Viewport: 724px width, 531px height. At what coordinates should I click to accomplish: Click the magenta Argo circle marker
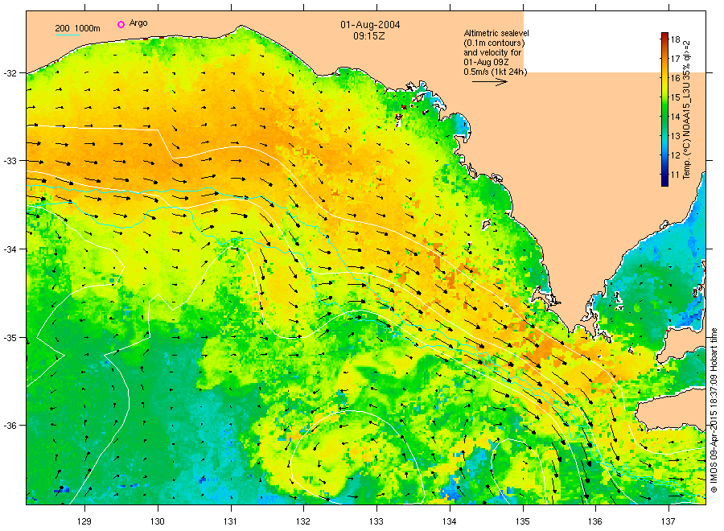121,24
